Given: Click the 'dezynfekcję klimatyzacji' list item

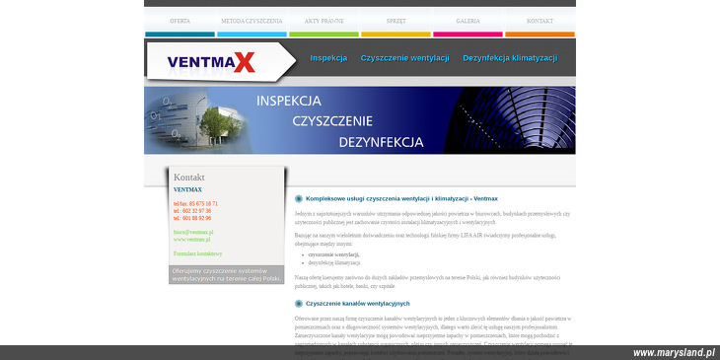Looking at the screenshot, I should click(x=334, y=262).
